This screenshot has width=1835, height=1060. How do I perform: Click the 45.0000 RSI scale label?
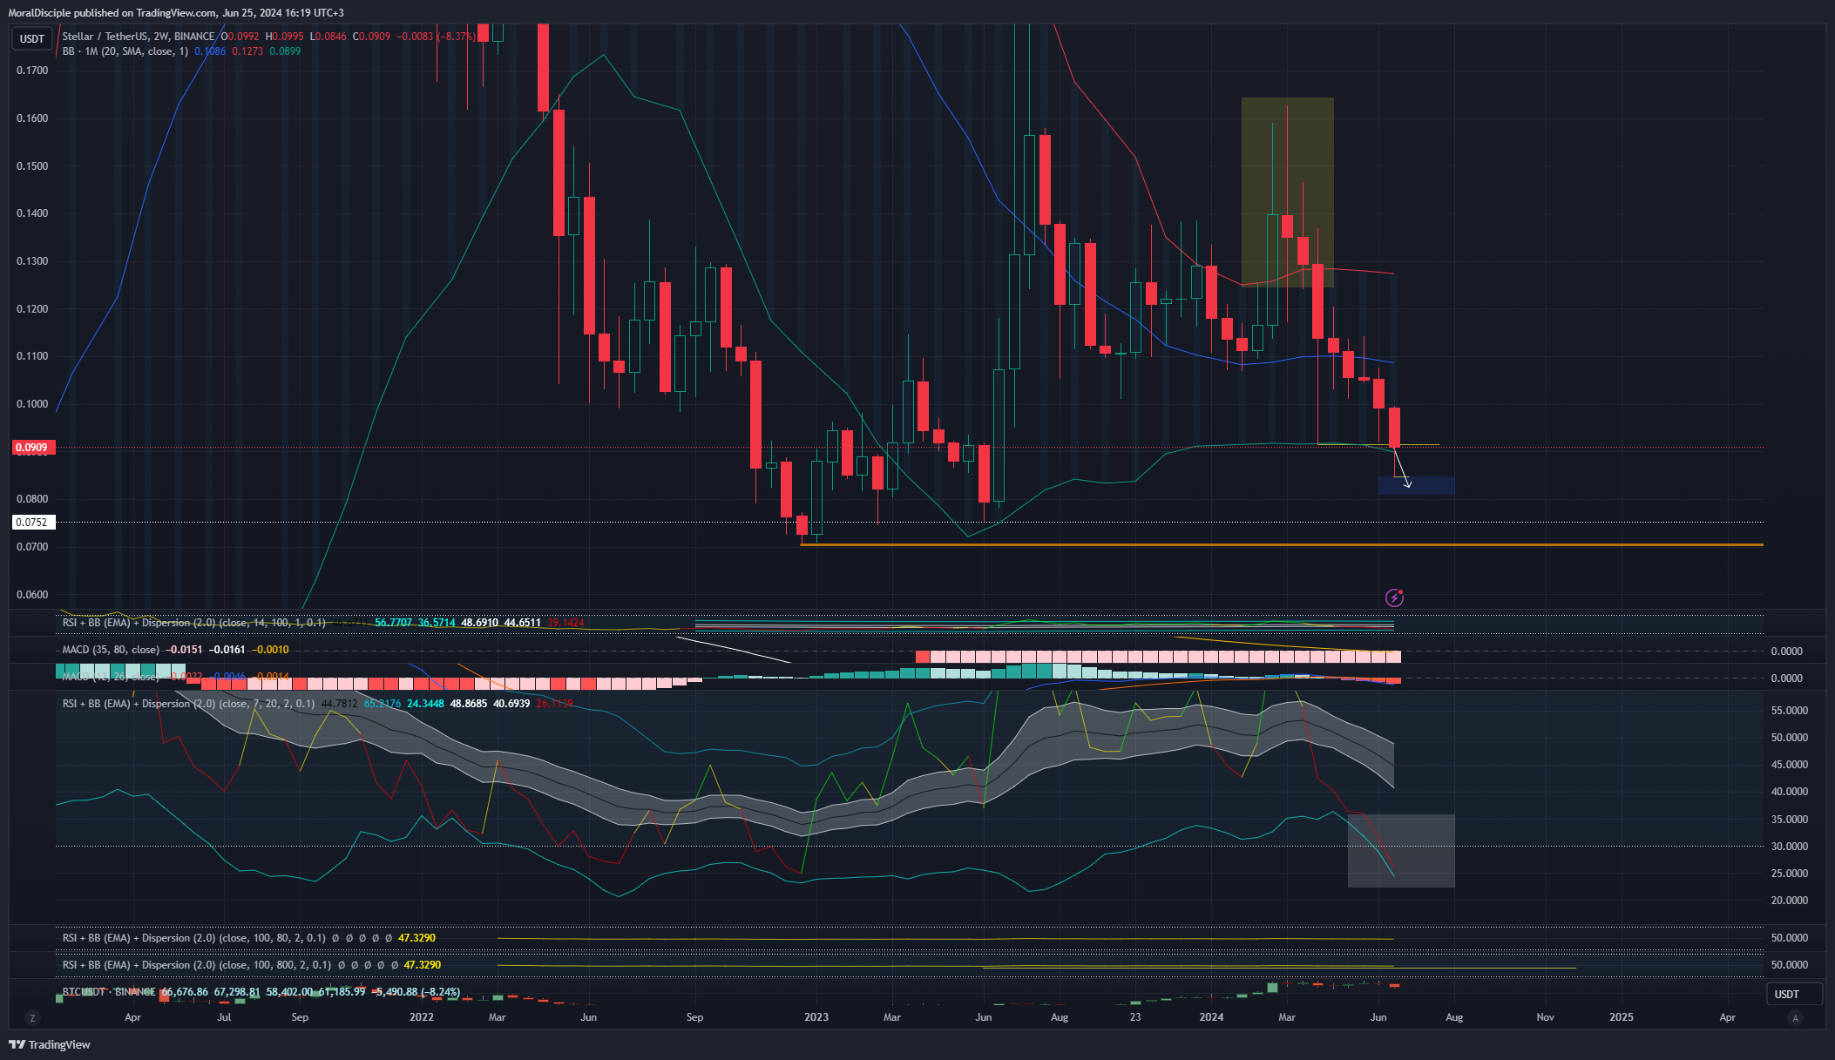coord(1789,765)
